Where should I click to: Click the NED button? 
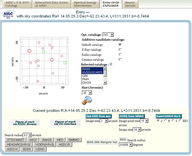60,140
